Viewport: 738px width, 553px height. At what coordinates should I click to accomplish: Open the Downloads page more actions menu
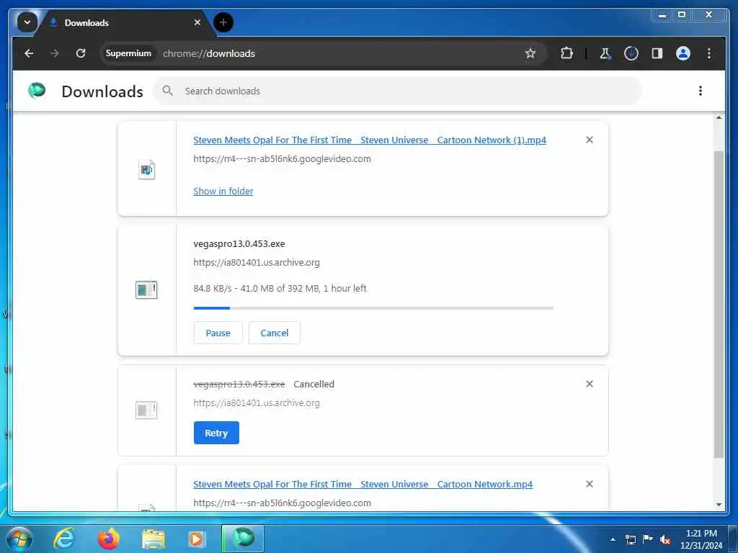(x=701, y=91)
